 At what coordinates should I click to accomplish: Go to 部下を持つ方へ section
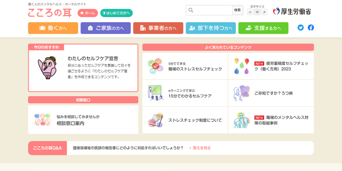[x=211, y=28]
